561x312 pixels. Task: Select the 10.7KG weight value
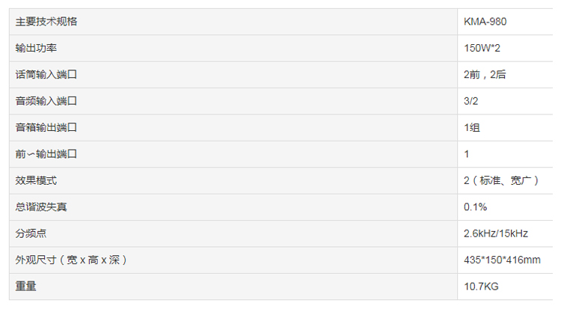[x=481, y=287]
